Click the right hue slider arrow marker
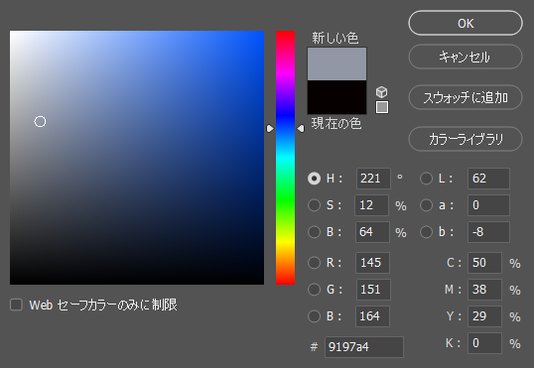This screenshot has width=534, height=368. coord(301,128)
